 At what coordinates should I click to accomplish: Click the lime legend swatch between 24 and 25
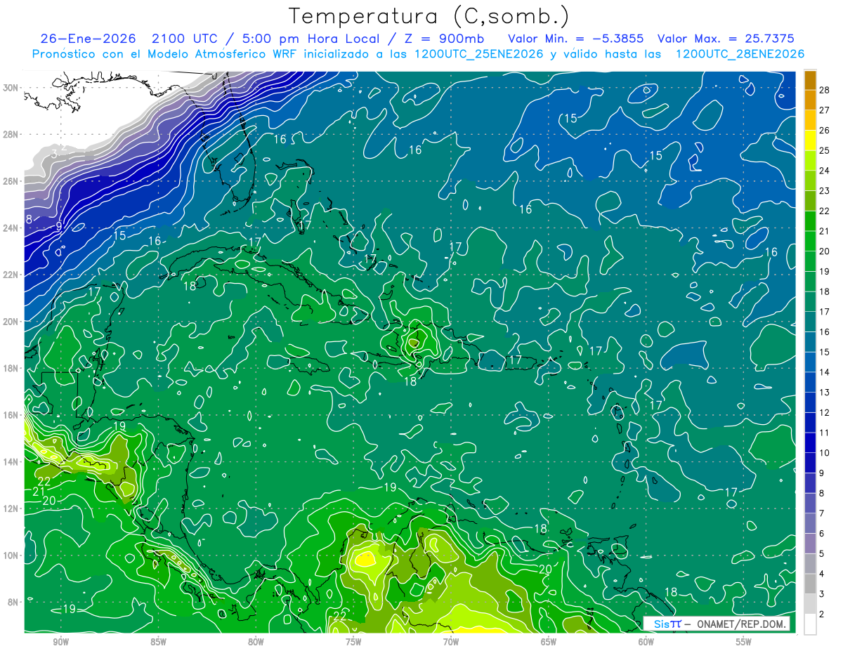810,160
